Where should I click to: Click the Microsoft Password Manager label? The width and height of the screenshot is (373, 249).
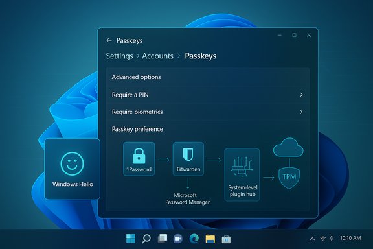(187, 198)
